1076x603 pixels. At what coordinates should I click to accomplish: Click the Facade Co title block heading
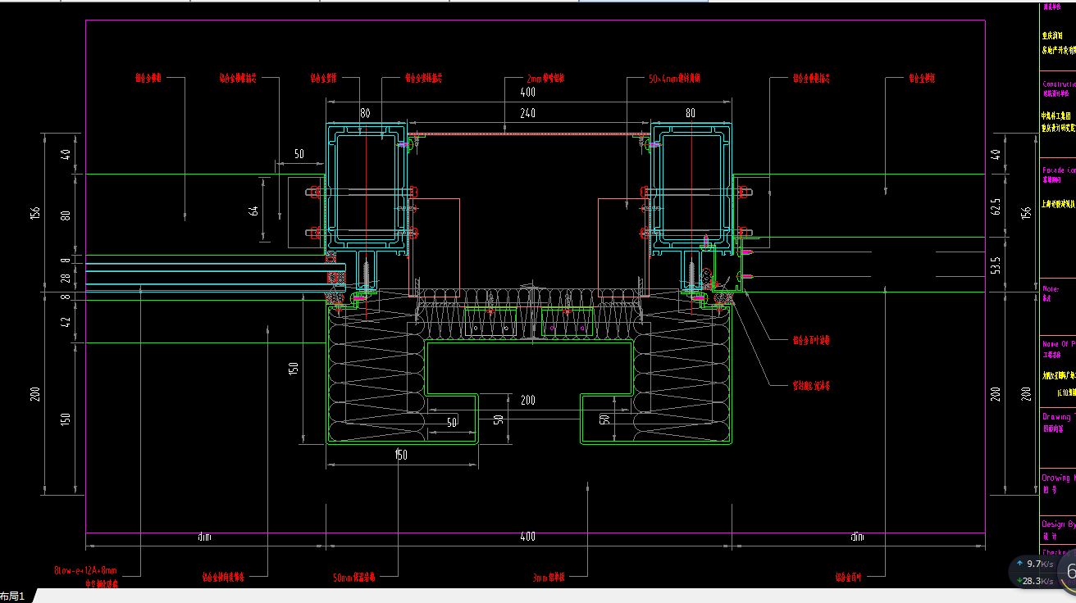pyautogui.click(x=1058, y=170)
